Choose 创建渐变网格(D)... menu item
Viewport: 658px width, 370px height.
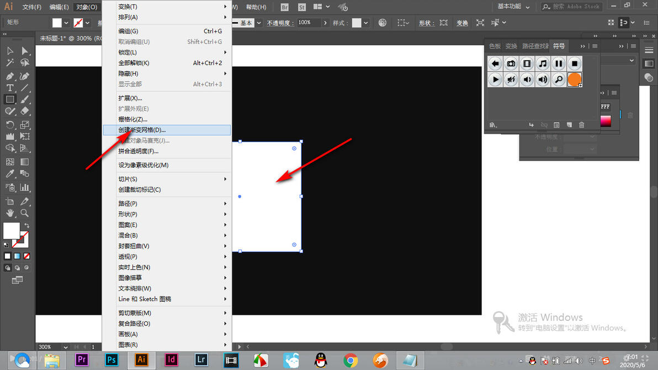[167, 130]
